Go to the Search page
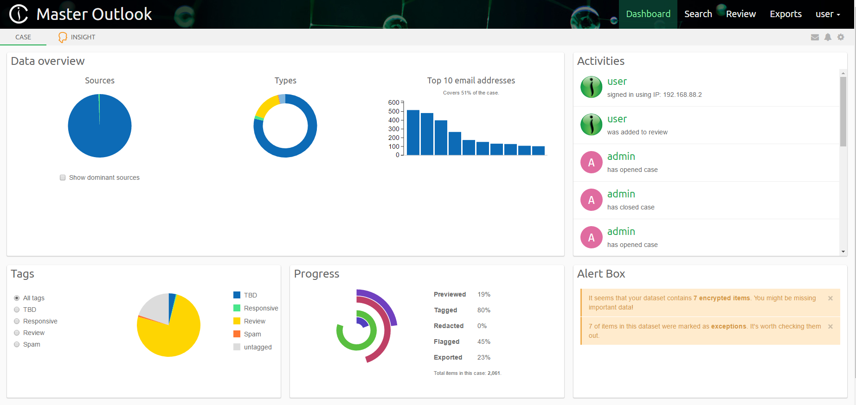Image resolution: width=856 pixels, height=405 pixels. (698, 14)
